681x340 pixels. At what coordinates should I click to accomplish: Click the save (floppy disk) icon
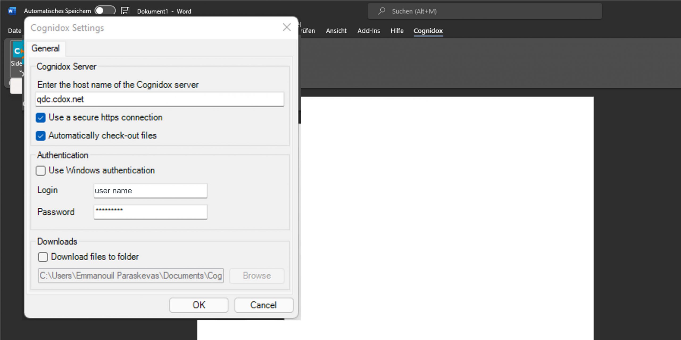125,11
